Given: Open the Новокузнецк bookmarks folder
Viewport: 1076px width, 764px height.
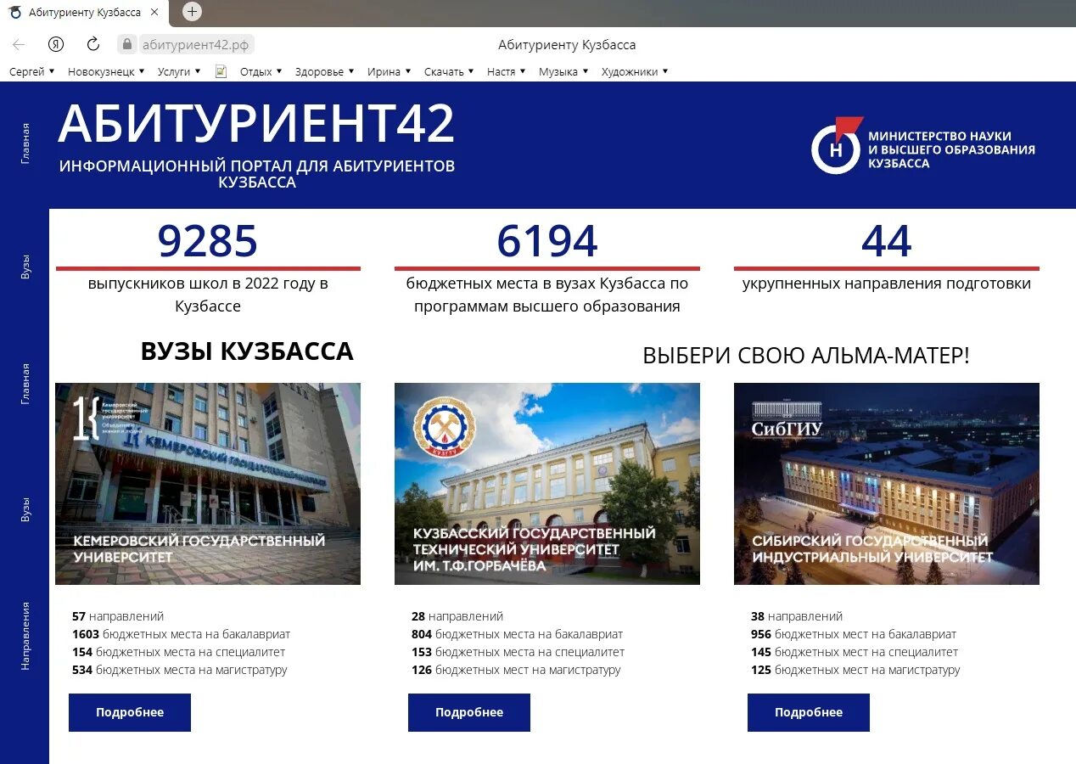Looking at the screenshot, I should [x=106, y=72].
